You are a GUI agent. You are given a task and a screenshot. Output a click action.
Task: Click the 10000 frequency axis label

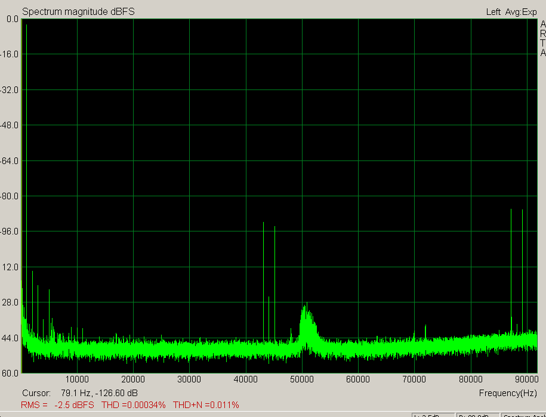click(77, 379)
